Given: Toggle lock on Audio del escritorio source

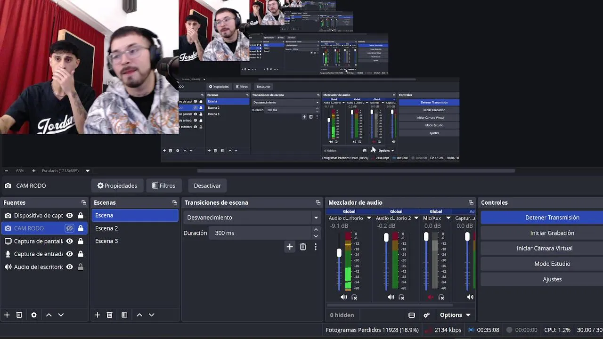Looking at the screenshot, I should click(x=81, y=267).
